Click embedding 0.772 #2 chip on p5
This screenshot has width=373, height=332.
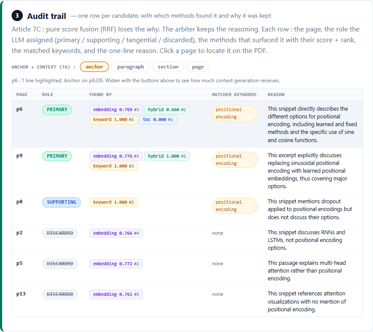pyautogui.click(x=116, y=264)
